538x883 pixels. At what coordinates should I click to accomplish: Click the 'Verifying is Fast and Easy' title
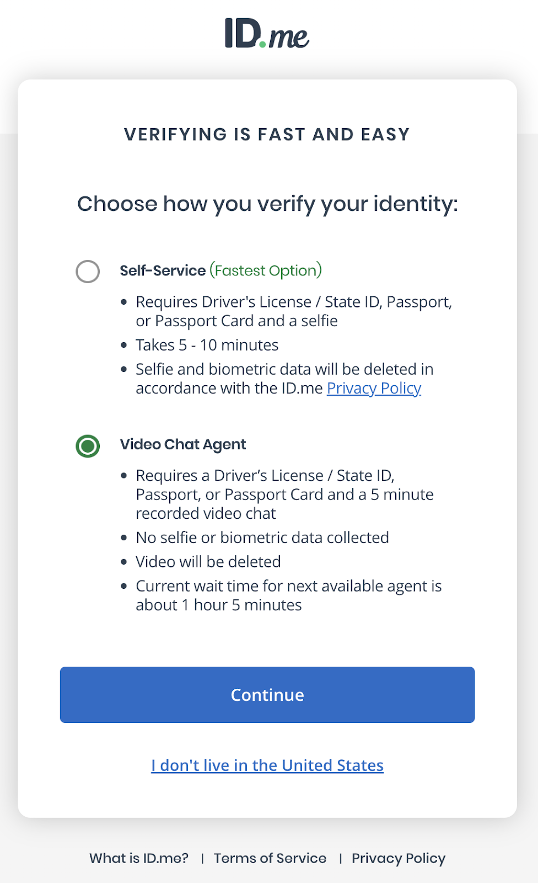[267, 134]
